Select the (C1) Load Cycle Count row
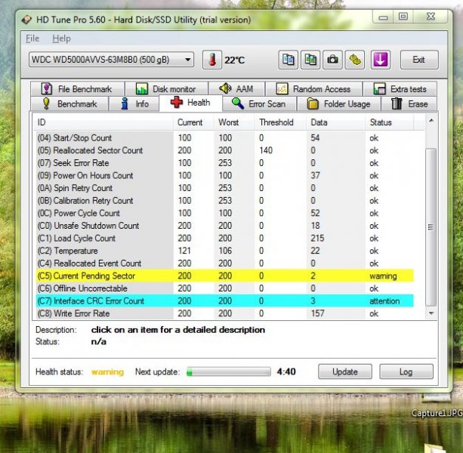Screen dimensions: 463x453 [224, 238]
